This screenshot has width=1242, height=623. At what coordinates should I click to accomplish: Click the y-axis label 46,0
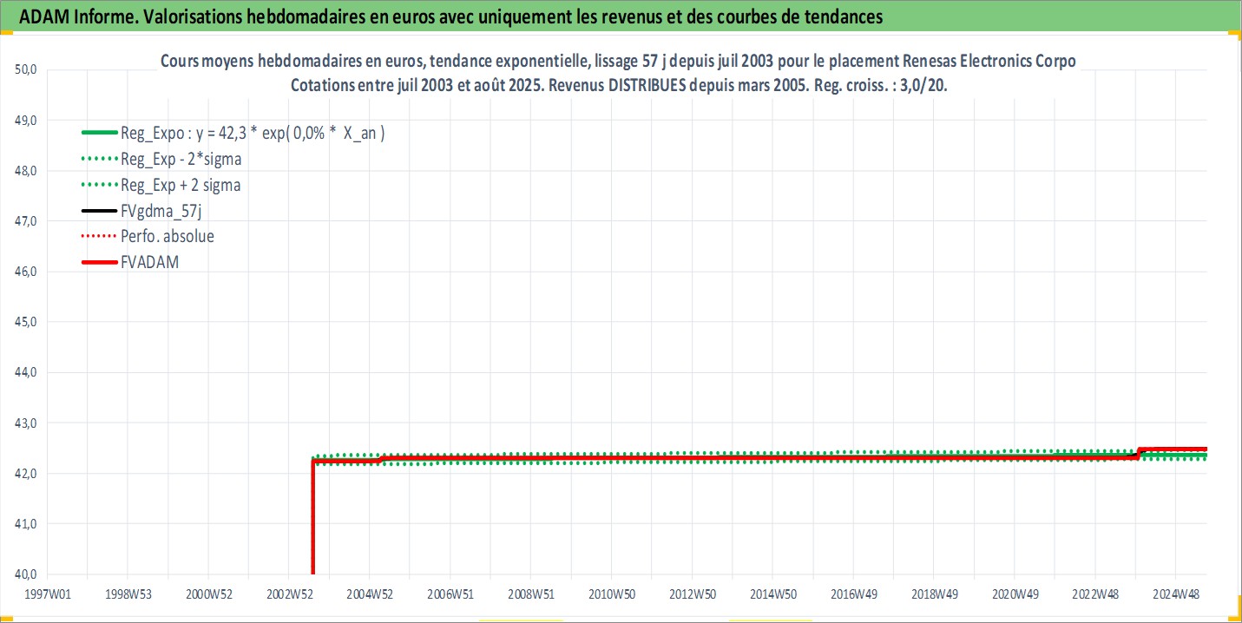click(x=27, y=271)
